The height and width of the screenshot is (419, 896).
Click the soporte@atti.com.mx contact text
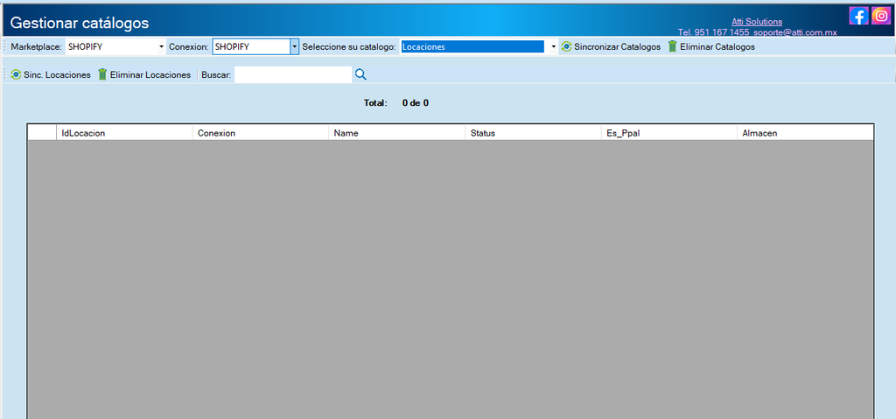tap(795, 32)
